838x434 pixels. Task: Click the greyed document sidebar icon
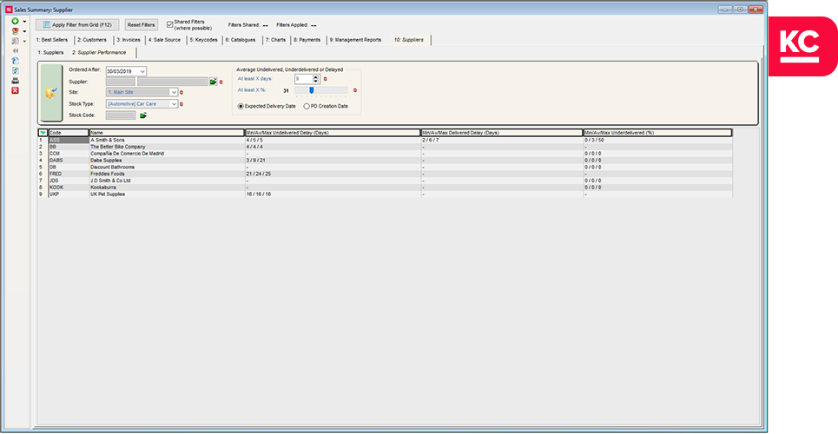pyautogui.click(x=15, y=41)
